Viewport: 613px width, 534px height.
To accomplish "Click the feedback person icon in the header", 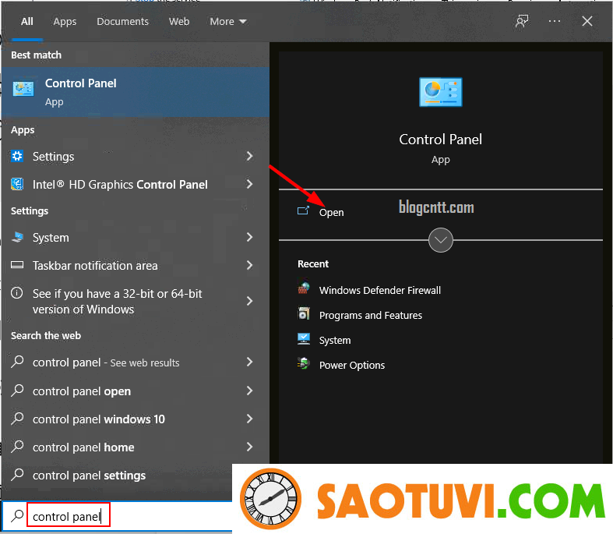I will [x=522, y=21].
